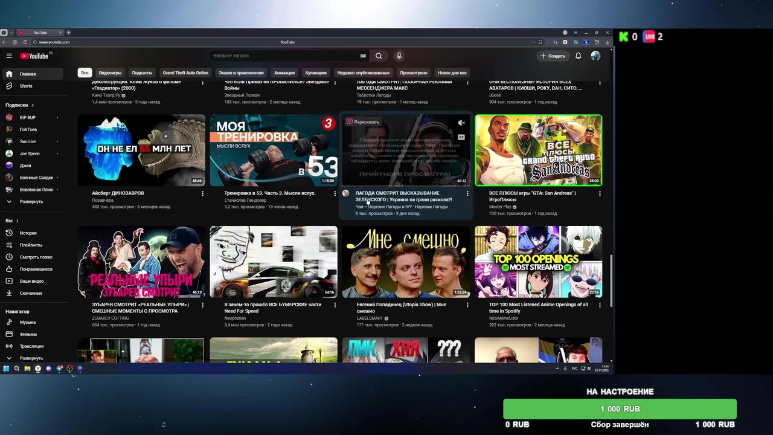Click the YouTube logo
Image resolution: width=773 pixels, height=435 pixels.
[x=34, y=56]
